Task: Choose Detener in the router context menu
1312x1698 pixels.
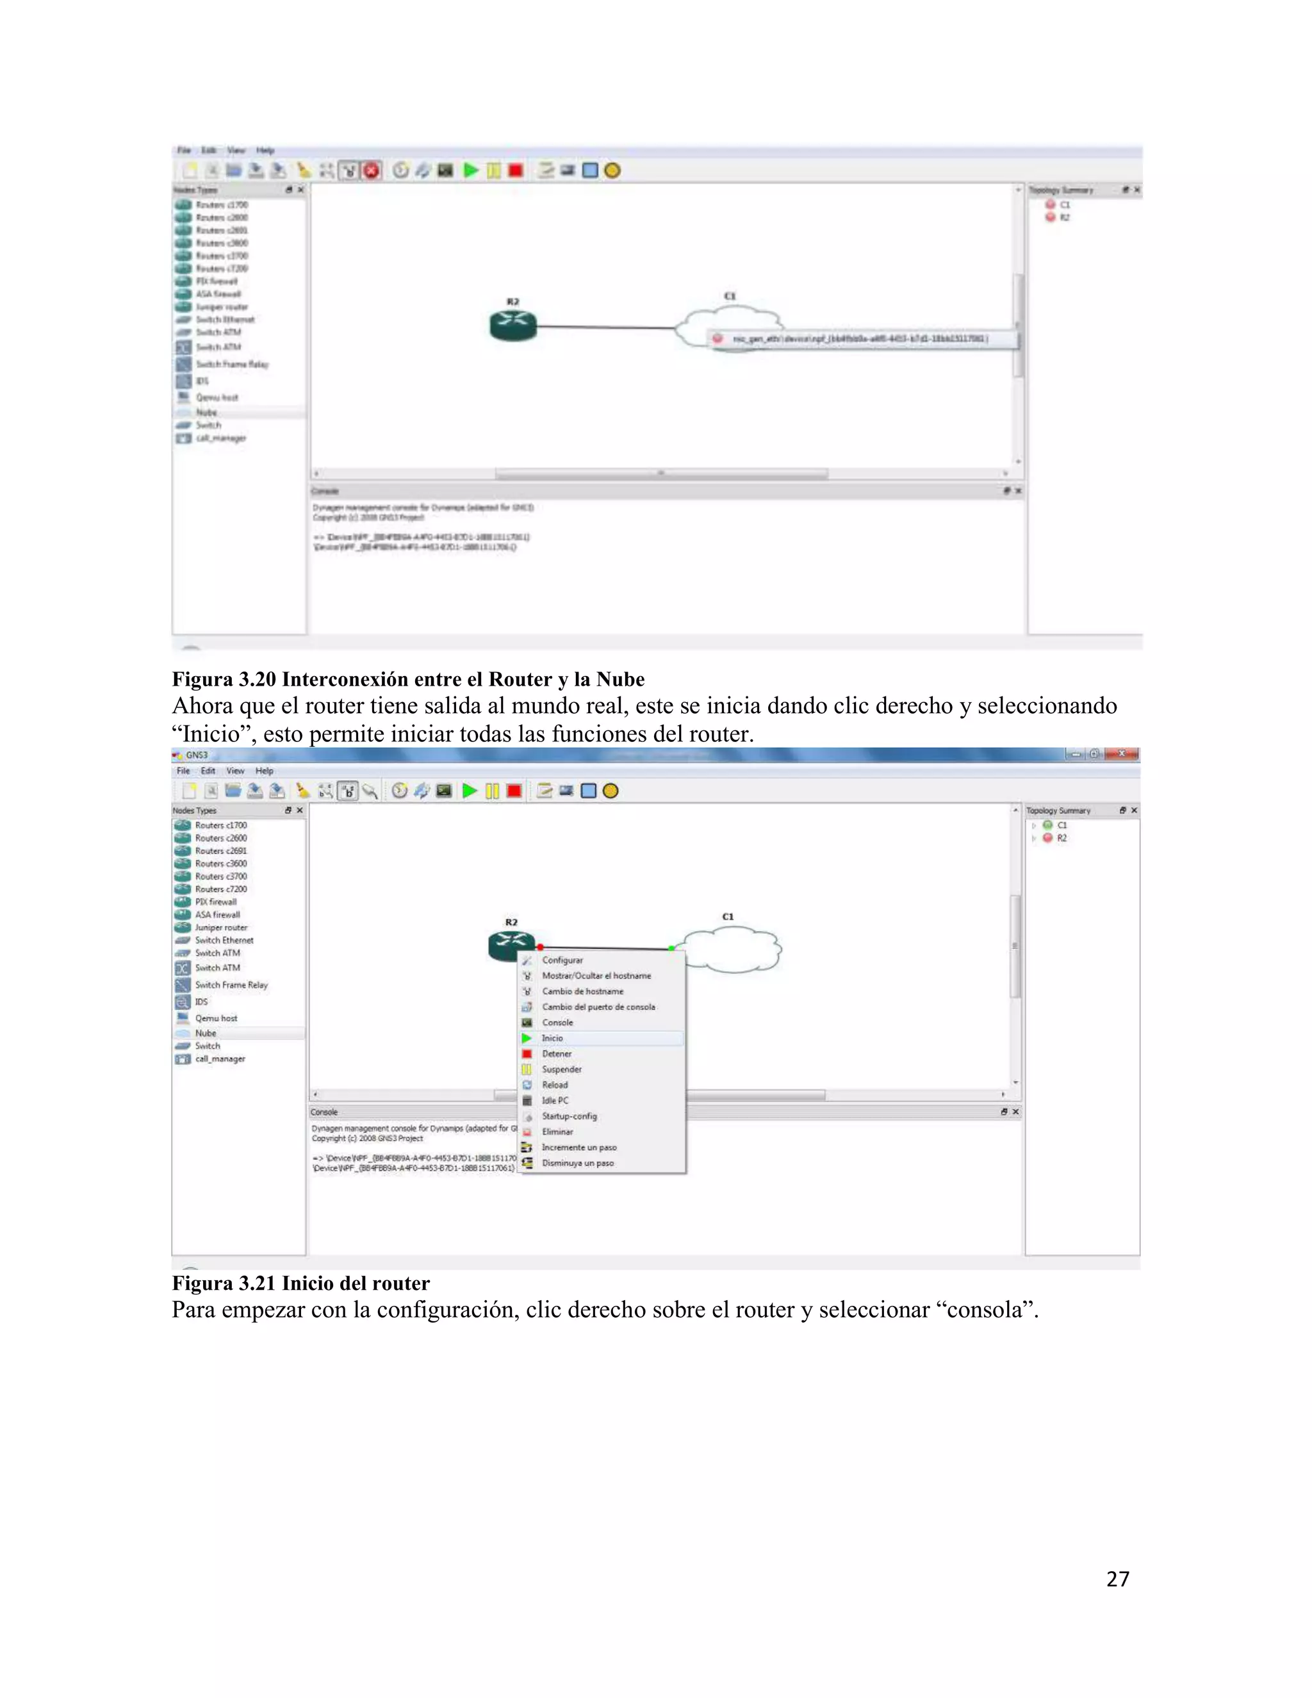Action: click(602, 1053)
